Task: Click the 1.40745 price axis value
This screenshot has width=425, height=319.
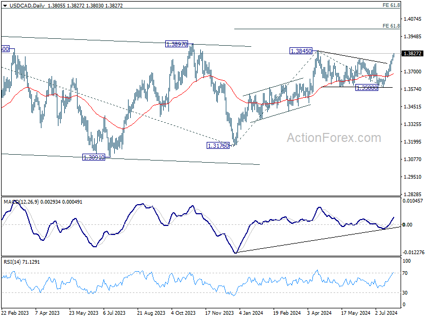Action: point(413,19)
